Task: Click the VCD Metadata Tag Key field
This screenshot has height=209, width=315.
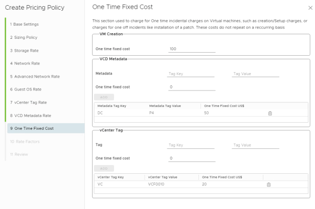Action: (x=192, y=74)
